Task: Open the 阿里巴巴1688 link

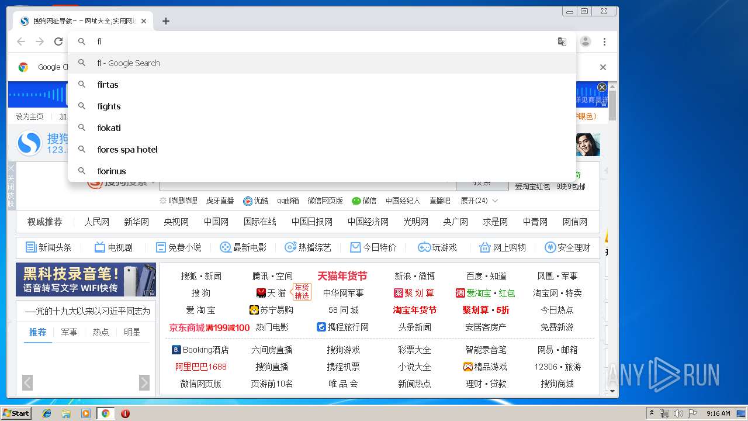Action: pyautogui.click(x=201, y=367)
